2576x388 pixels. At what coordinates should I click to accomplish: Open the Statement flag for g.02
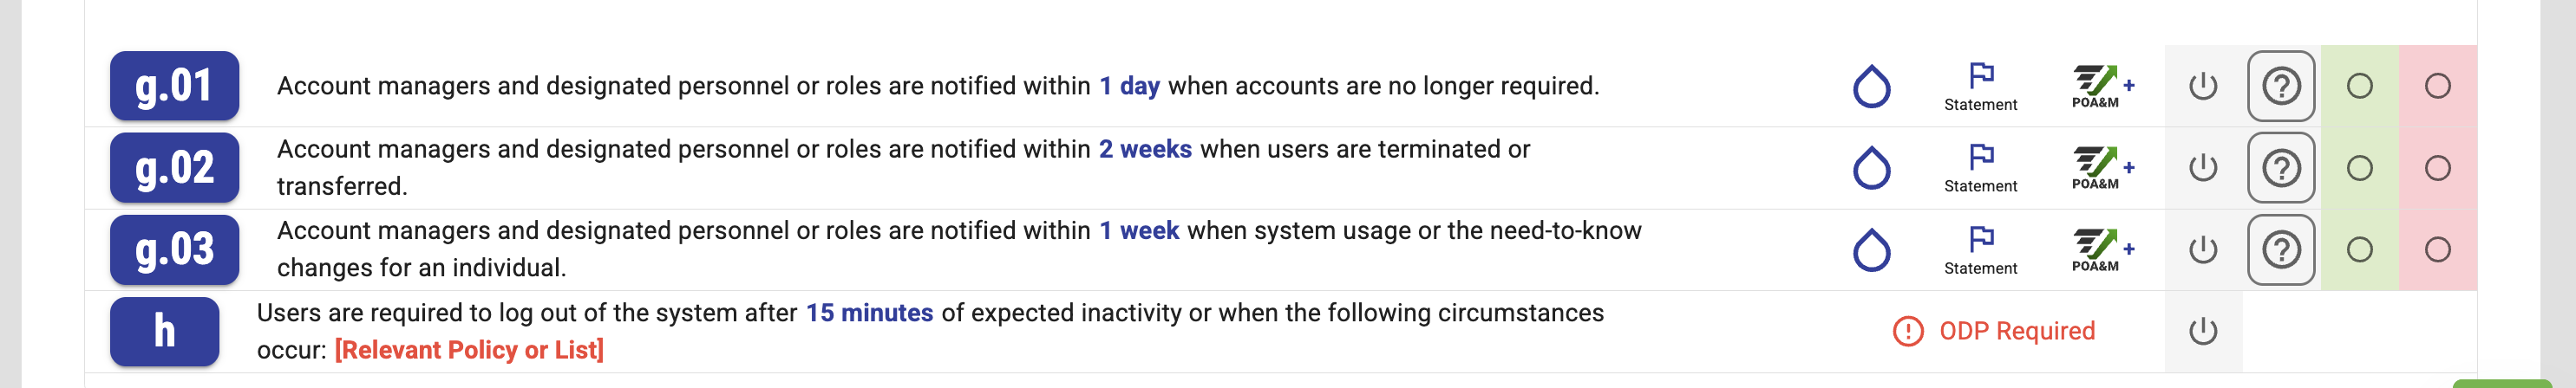point(1980,166)
